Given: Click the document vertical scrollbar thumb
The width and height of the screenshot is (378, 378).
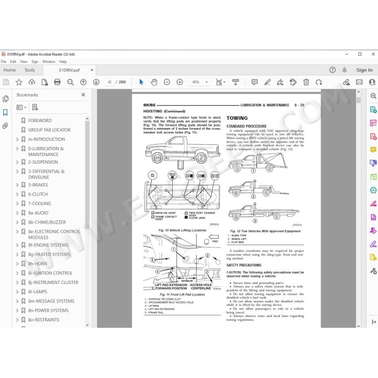Looking at the screenshot, I should pos(359,100).
